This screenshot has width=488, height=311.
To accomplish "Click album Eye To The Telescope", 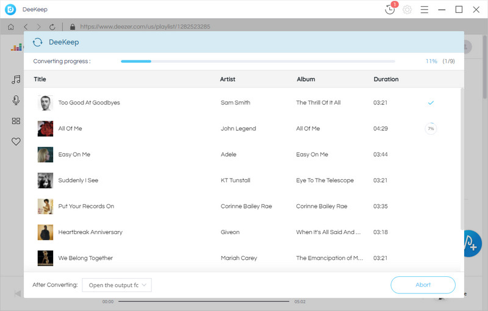I will point(325,181).
